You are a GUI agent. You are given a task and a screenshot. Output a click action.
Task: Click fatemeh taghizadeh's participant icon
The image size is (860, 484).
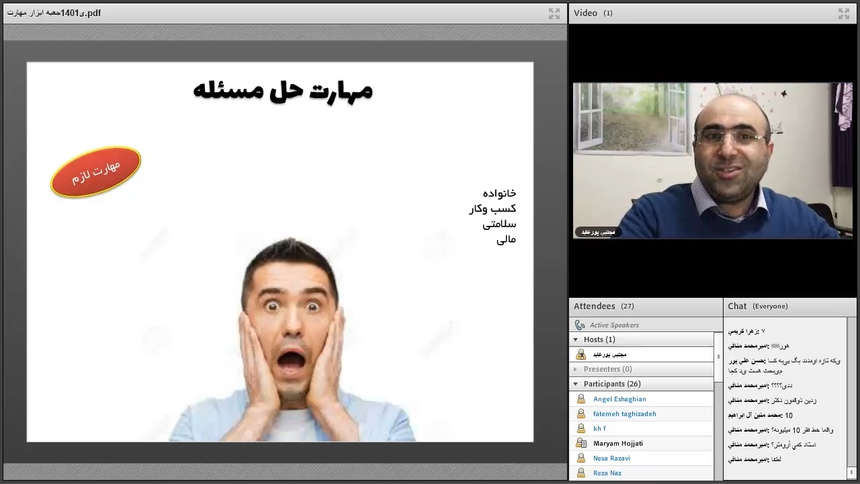click(581, 414)
